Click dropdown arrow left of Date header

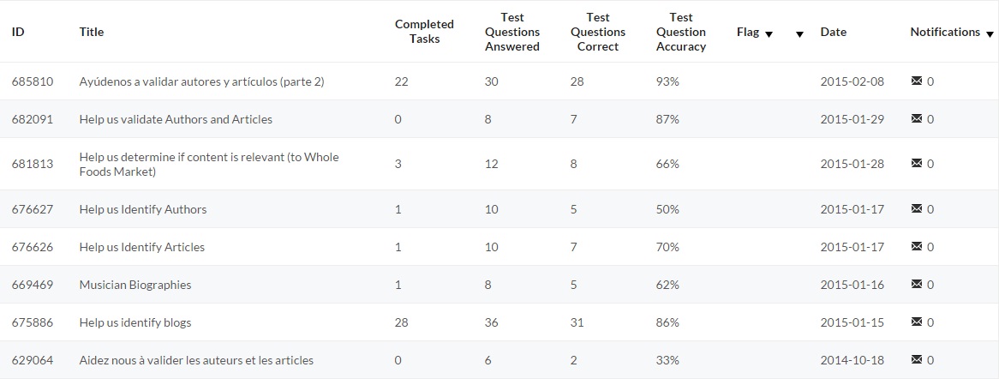coord(799,34)
